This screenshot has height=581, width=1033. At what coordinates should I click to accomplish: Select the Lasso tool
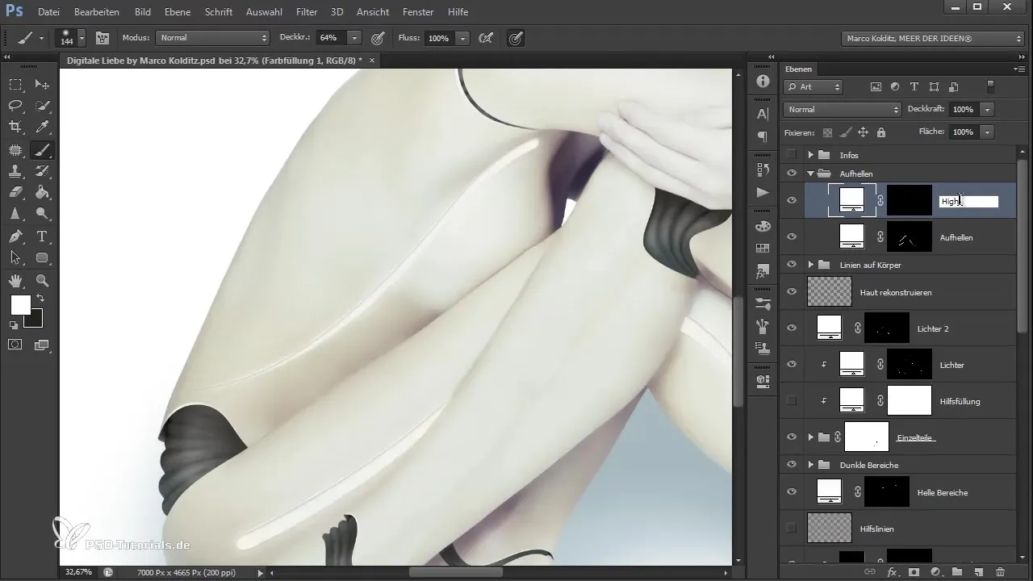click(x=15, y=106)
